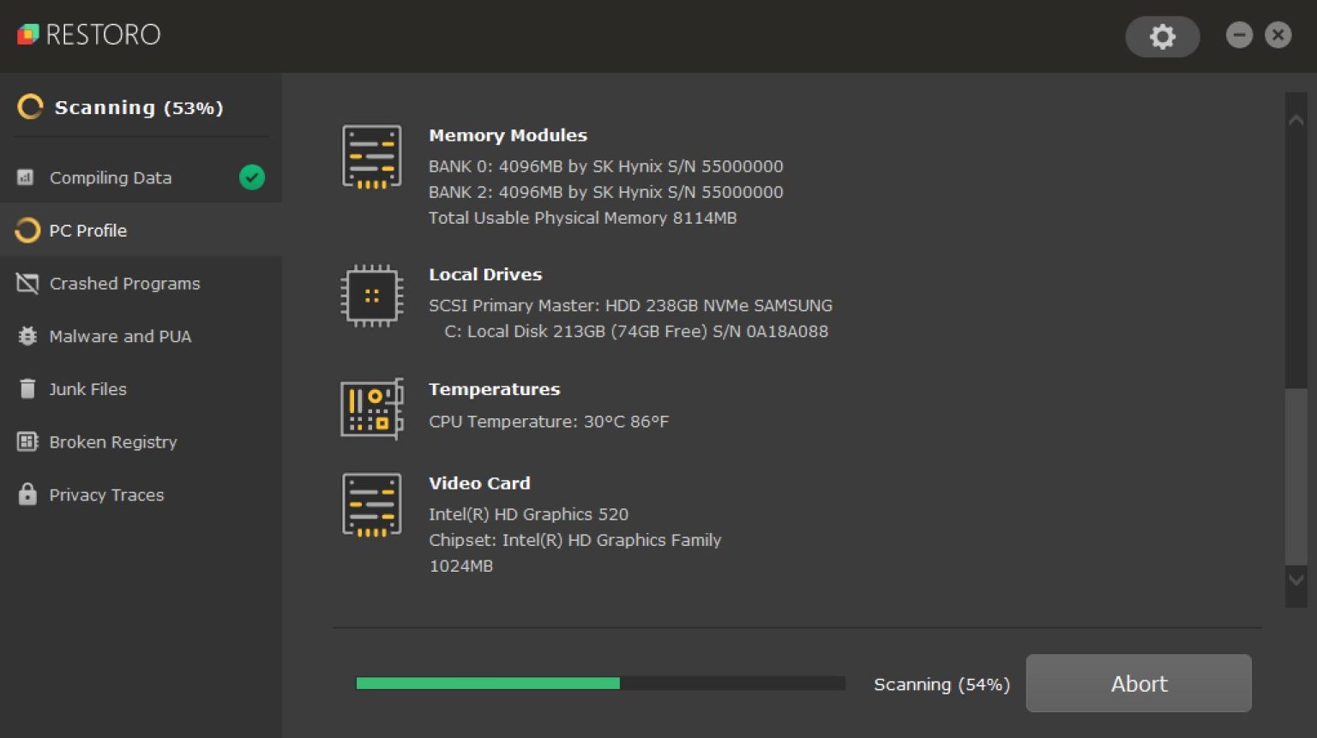Click the vertical scrollbar thumb

pyautogui.click(x=1296, y=476)
